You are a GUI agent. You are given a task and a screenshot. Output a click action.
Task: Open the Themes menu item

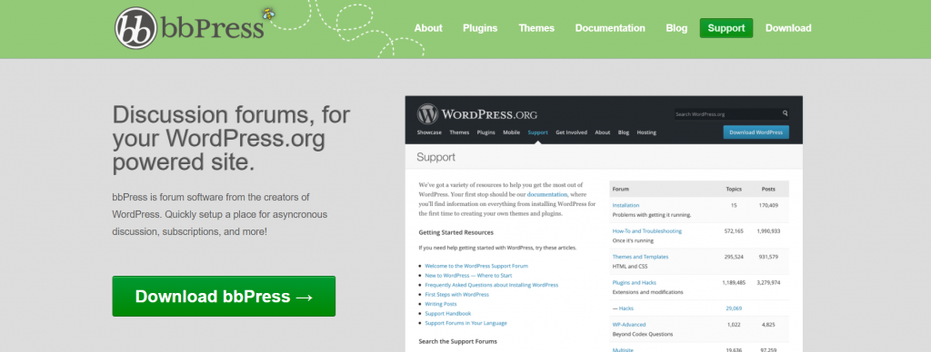[x=536, y=28]
